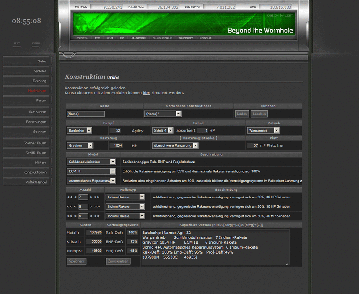Open the Schild 4 shield dropdown
This screenshot has width=359, height=294.
click(163, 130)
